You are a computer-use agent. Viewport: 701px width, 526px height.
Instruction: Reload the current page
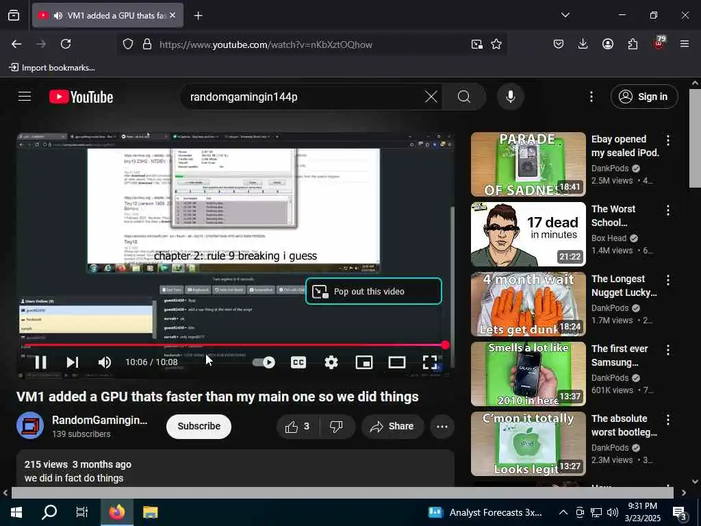pos(66,45)
